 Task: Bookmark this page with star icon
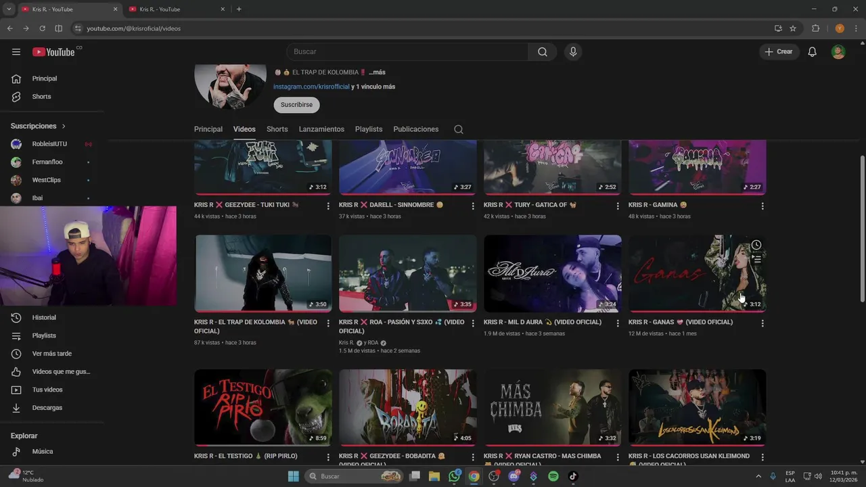click(x=793, y=28)
